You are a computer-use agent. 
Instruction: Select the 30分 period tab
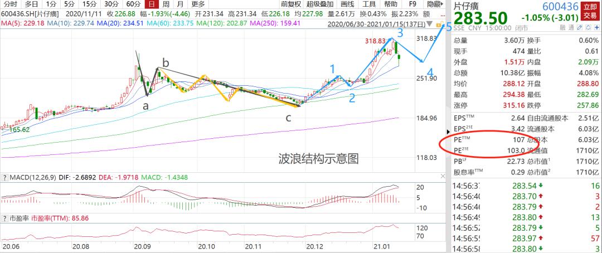pos(111,4)
